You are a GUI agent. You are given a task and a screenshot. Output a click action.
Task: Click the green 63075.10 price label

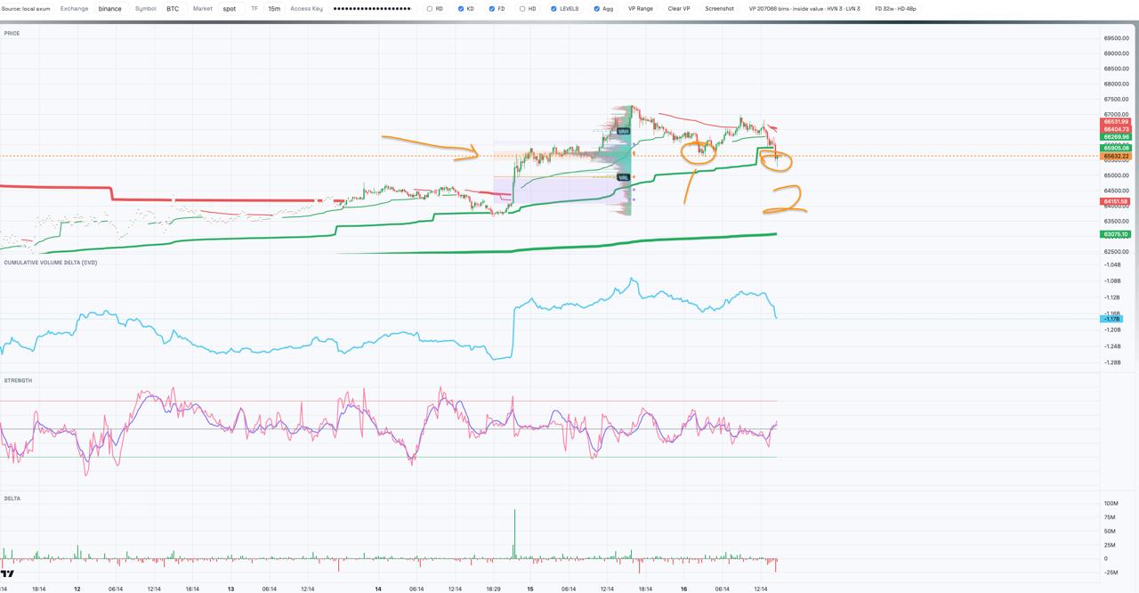click(1116, 234)
